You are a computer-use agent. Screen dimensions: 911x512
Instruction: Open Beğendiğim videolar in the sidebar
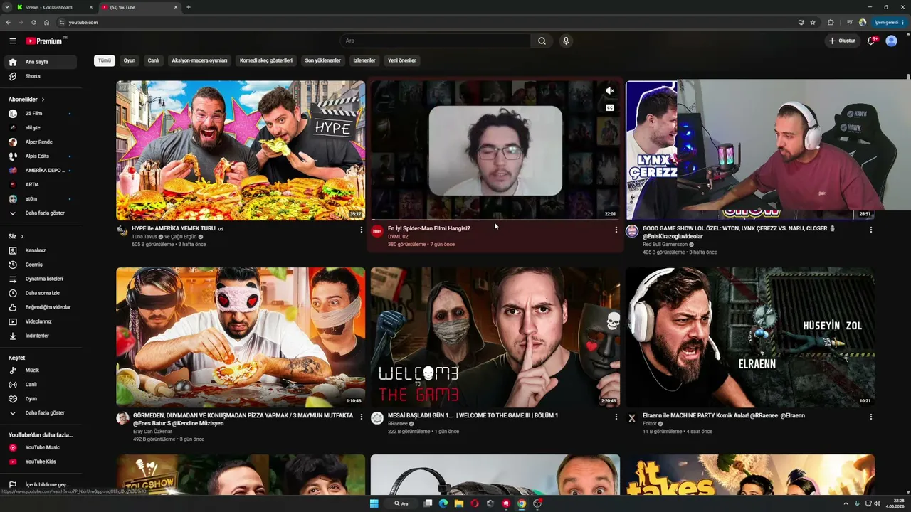pyautogui.click(x=41, y=307)
